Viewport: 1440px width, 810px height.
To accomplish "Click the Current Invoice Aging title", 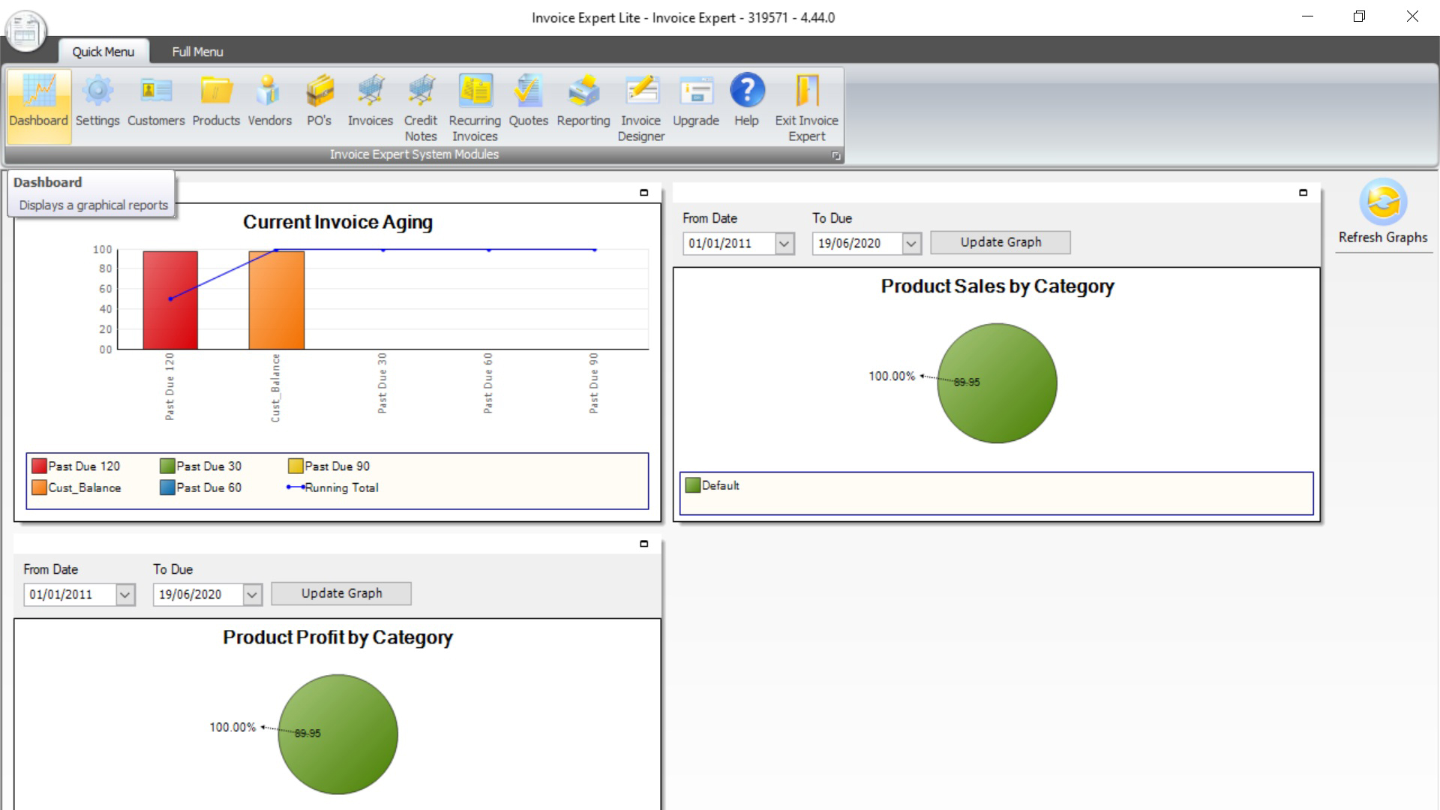I will coord(338,223).
